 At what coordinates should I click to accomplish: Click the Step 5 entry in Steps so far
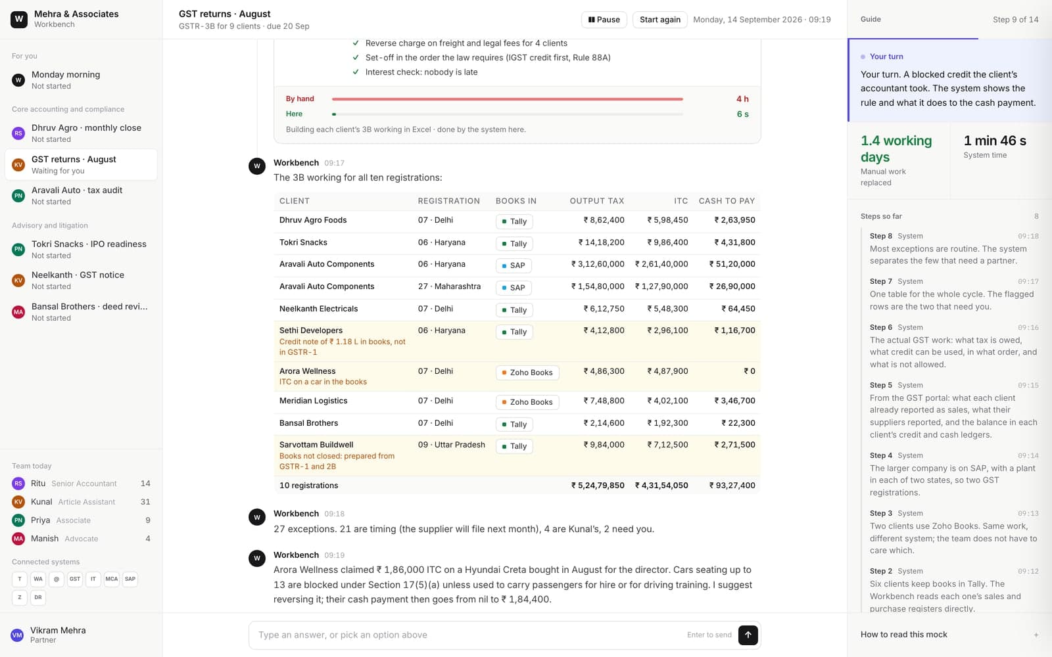[x=953, y=410]
